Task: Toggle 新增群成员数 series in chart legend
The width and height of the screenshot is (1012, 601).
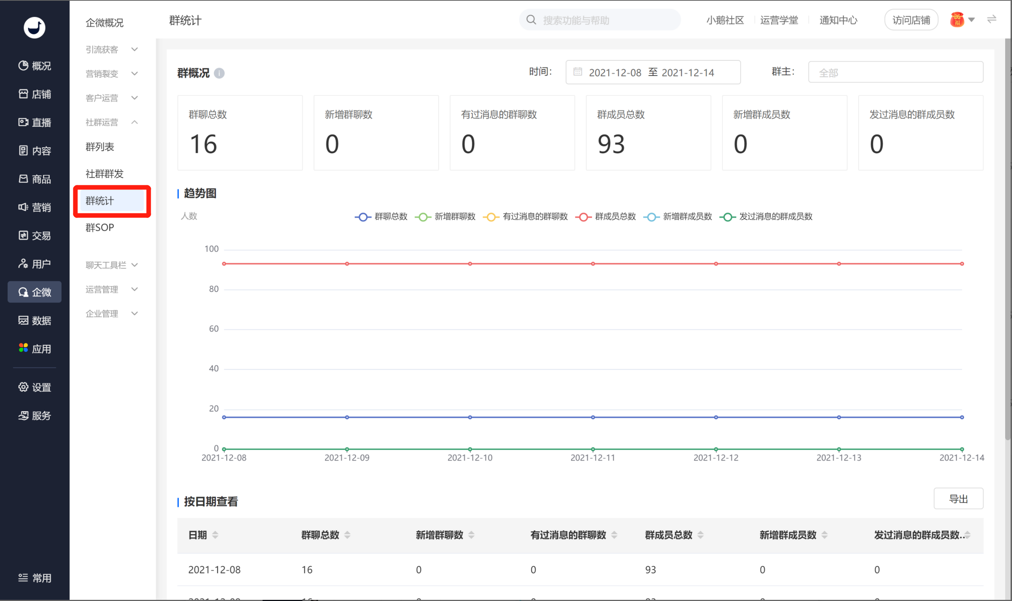Action: tap(677, 217)
